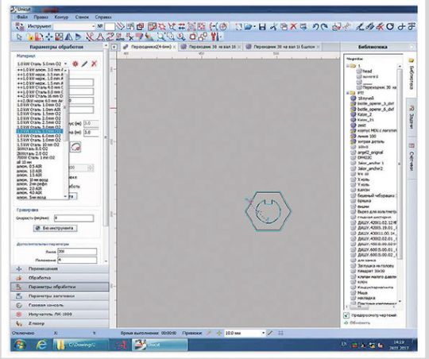This screenshot has height=359, width=429.
Task: Open Internet Explorer from the taskbar
Action: coord(41,345)
